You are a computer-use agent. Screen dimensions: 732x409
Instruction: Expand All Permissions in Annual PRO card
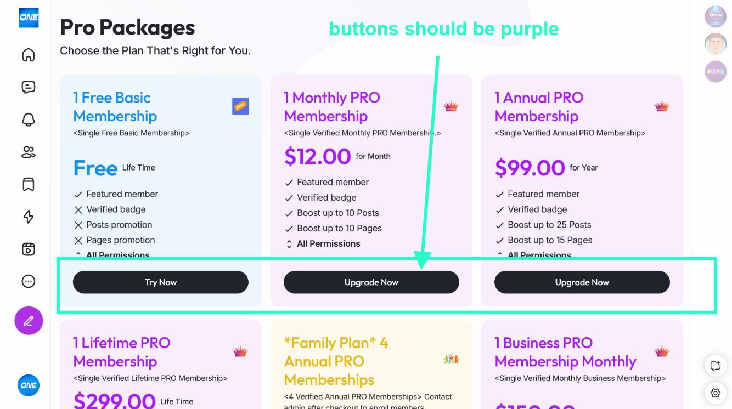pos(539,255)
